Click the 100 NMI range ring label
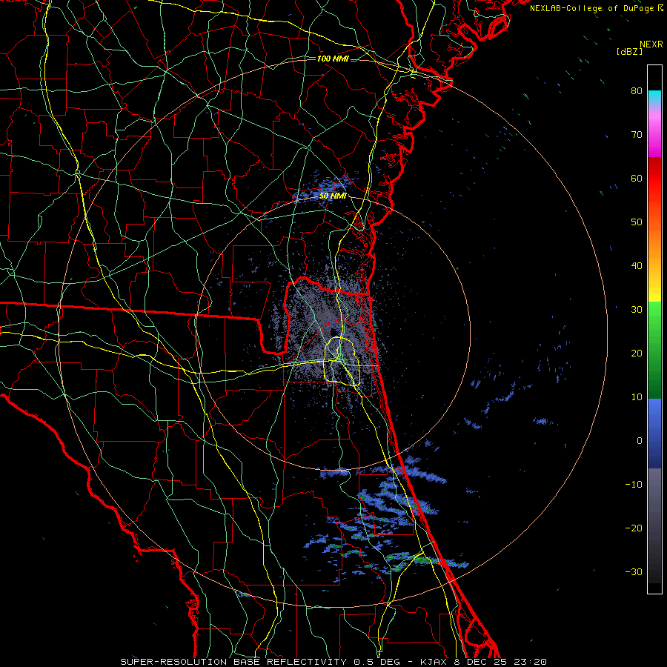Viewport: 667px width, 667px height. 333,59
